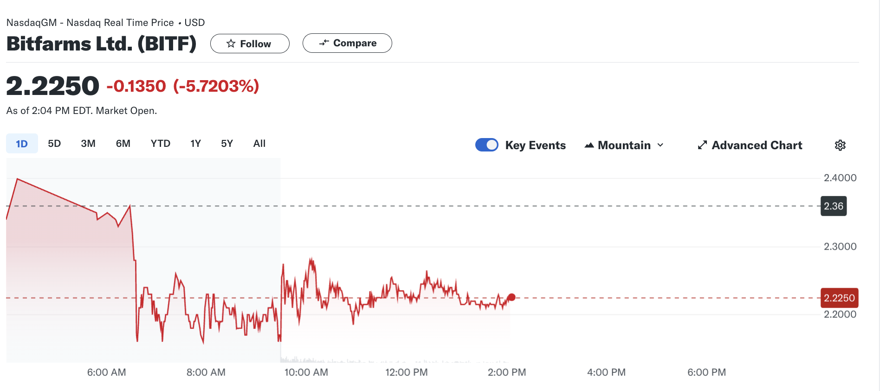Select the 1D time range tab

[x=22, y=144]
